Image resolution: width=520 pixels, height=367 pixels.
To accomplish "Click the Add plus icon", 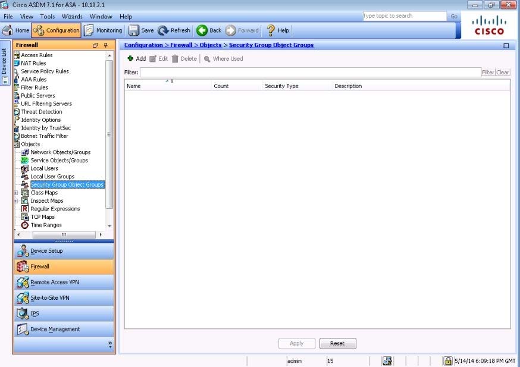I will coord(130,58).
